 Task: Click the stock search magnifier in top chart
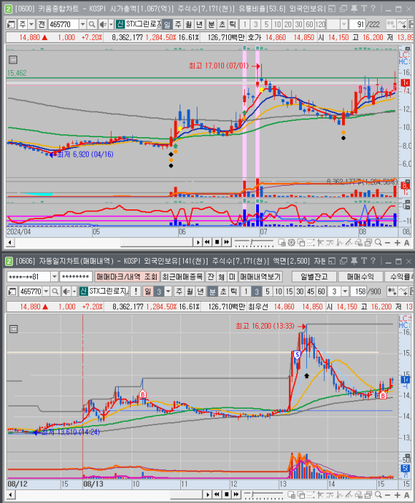(92, 24)
